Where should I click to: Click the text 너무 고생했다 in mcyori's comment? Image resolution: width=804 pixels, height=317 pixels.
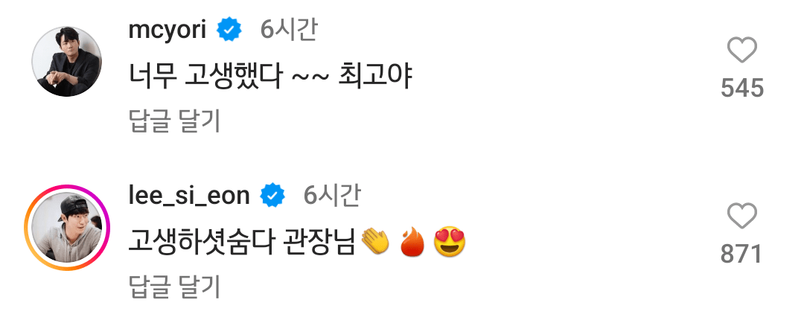[x=205, y=78]
